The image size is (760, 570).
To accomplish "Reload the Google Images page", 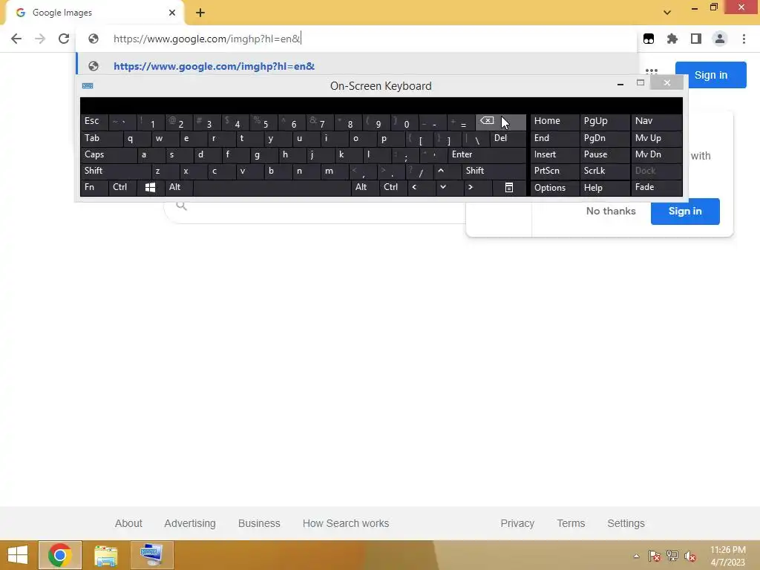I will tap(64, 39).
